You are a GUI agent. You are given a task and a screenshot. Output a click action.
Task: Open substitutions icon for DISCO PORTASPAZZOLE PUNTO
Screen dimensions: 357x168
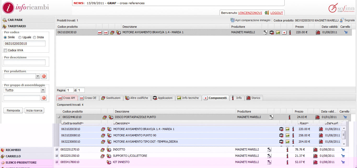pyautogui.click(x=105, y=117)
